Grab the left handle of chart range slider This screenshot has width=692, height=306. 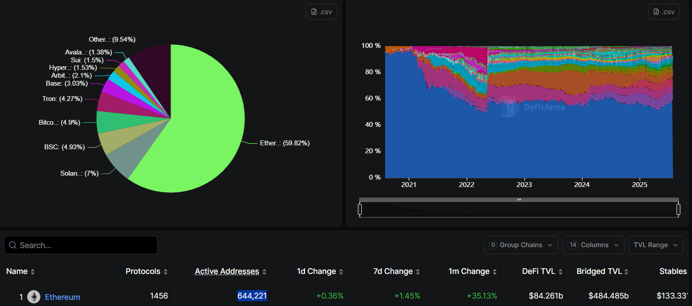(360, 209)
